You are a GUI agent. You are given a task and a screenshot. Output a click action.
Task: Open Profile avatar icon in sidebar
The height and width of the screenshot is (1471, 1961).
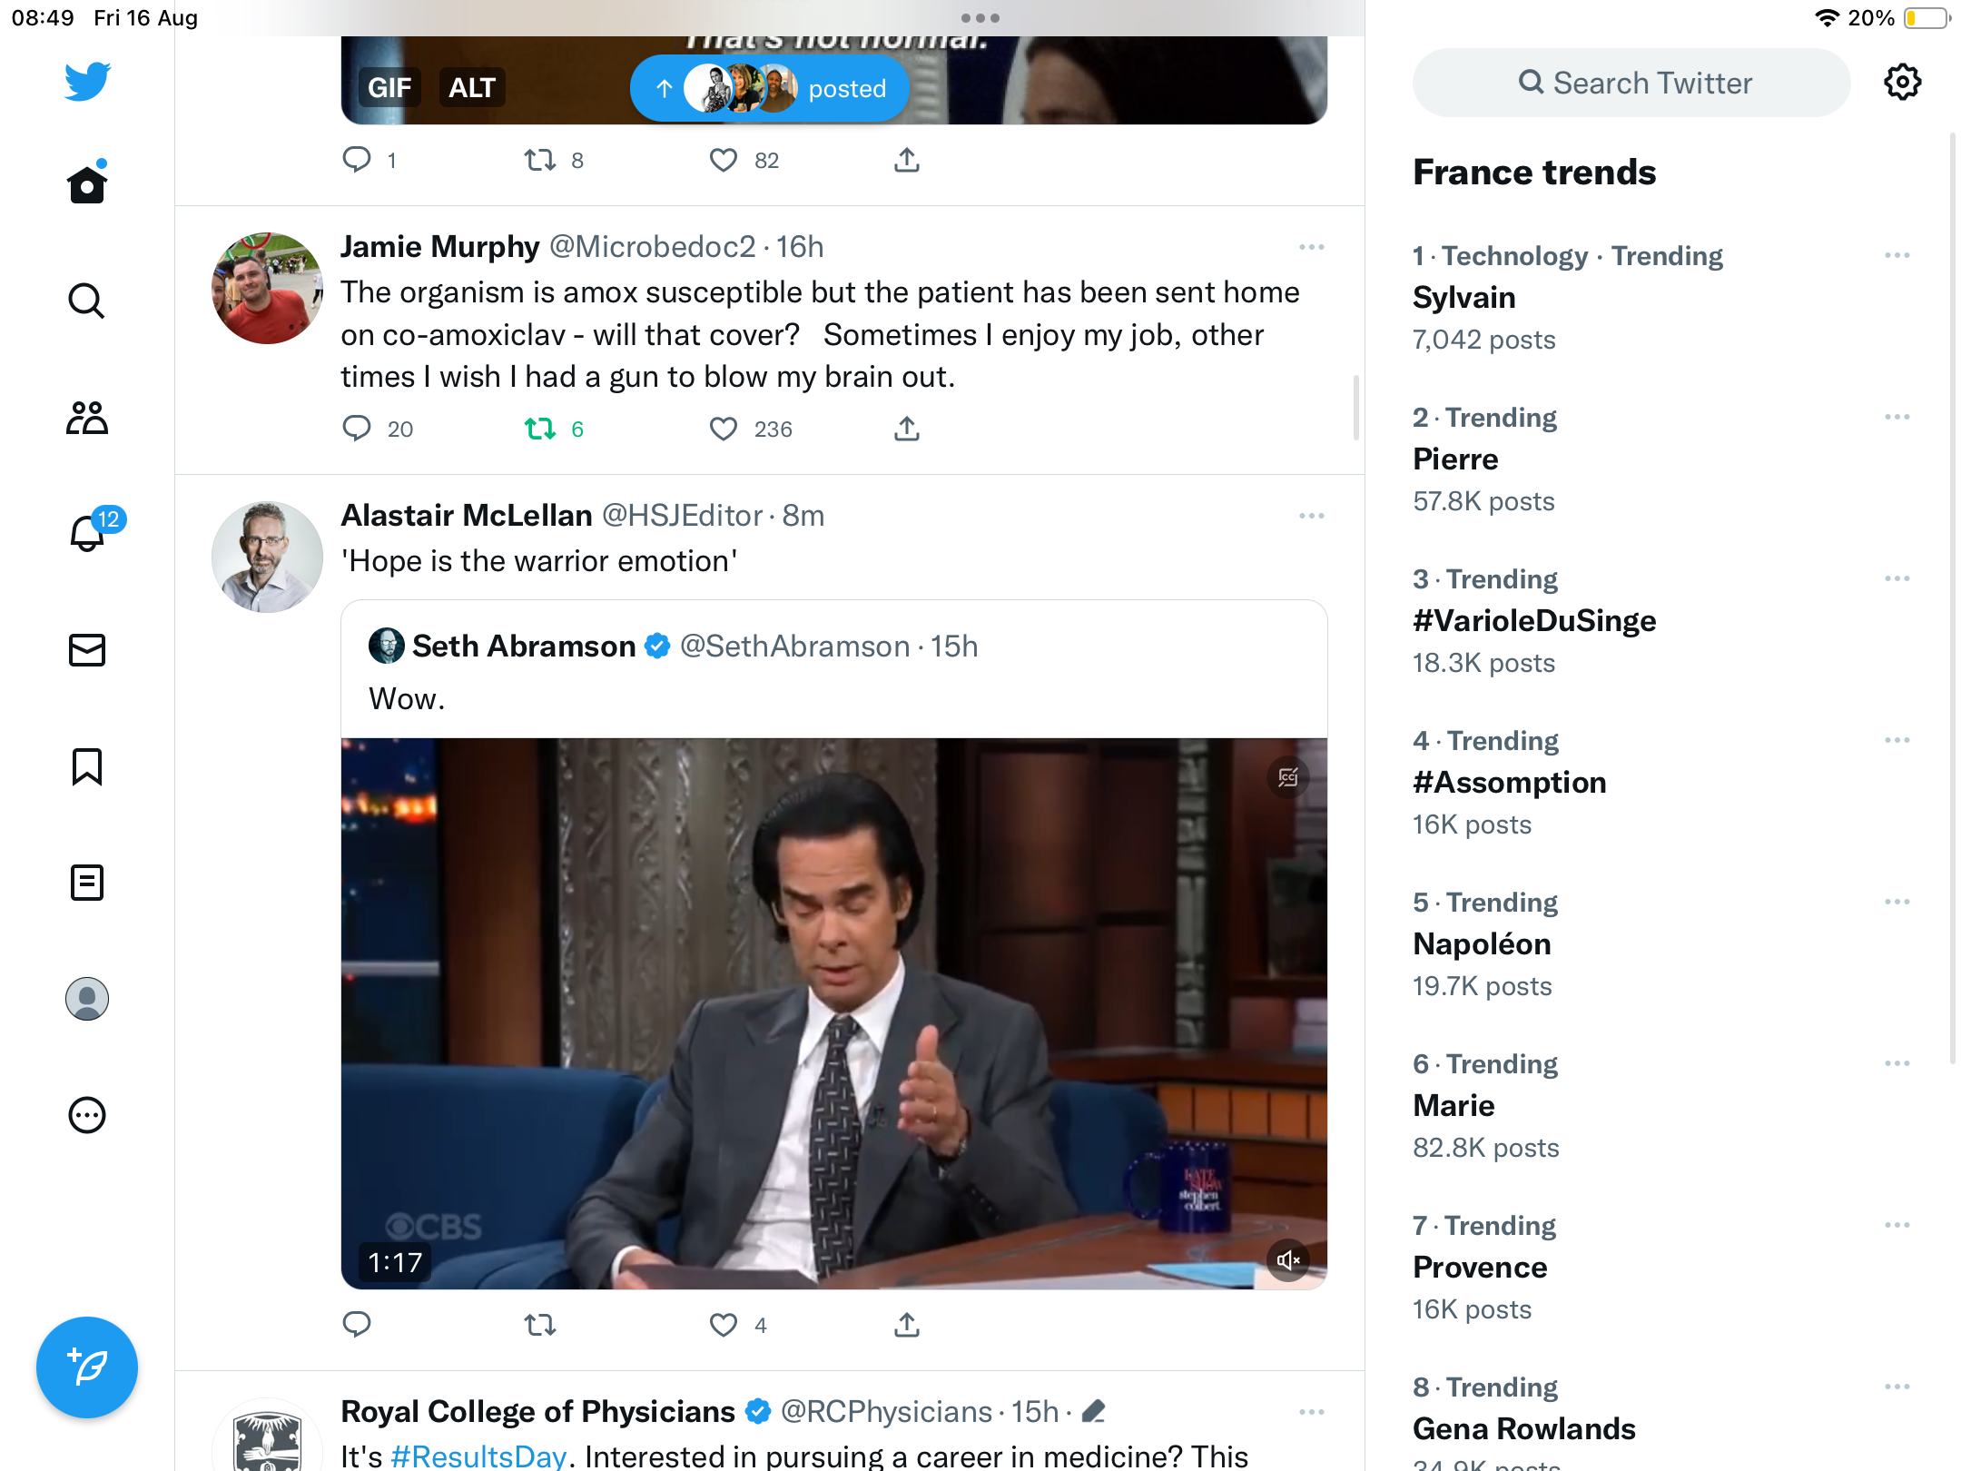[87, 999]
